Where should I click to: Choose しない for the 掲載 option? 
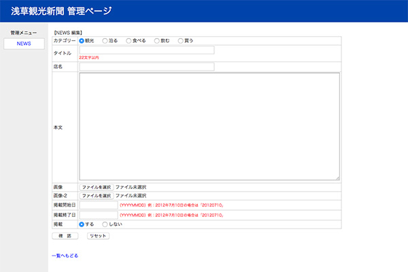pyautogui.click(x=105, y=224)
